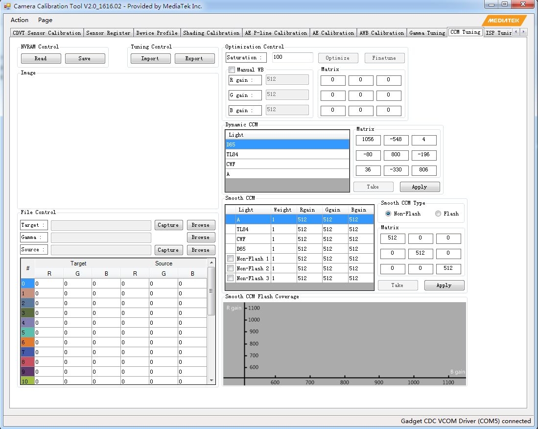Viewport: 538px width, 429px height.
Task: Select D65 in Dynamic CCM light list
Action: [x=287, y=144]
